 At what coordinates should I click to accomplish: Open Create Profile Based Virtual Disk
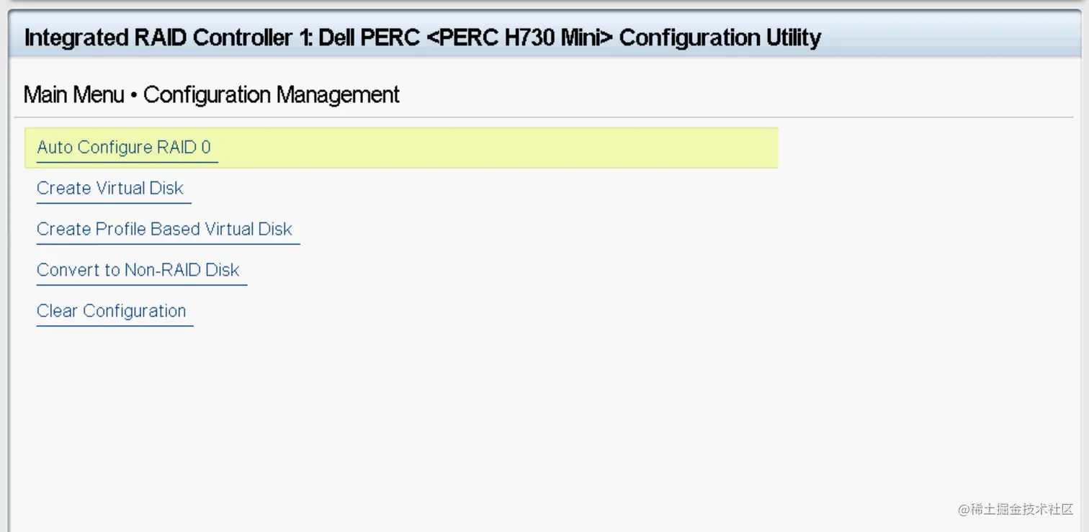[164, 229]
